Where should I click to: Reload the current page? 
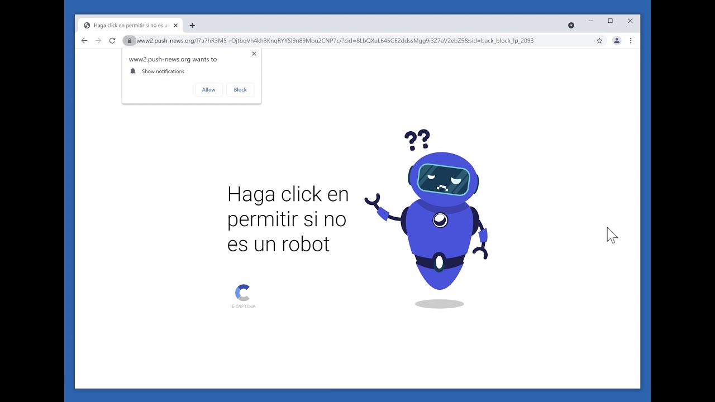coord(112,40)
